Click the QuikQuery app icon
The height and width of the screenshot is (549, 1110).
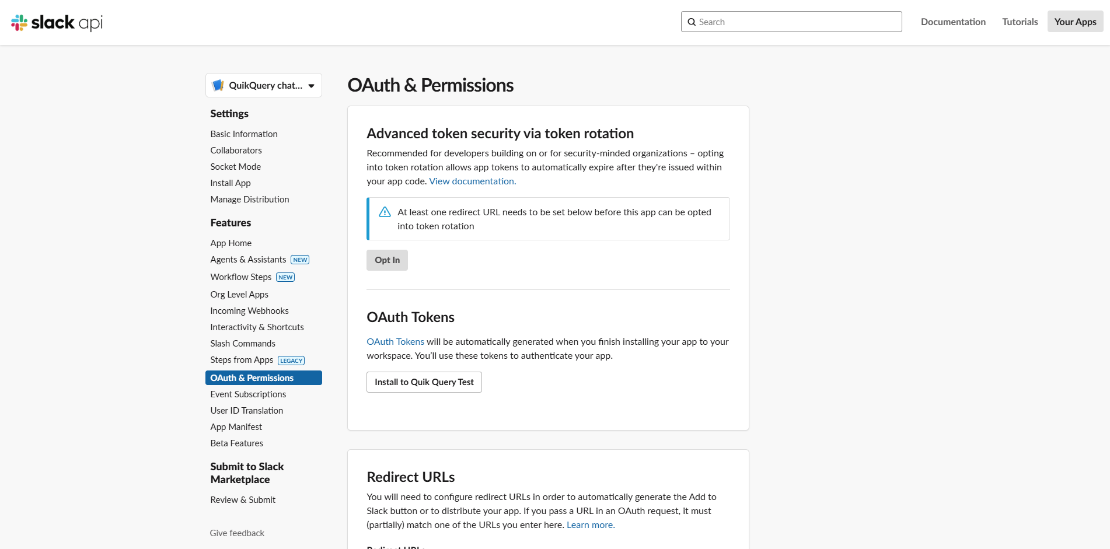pos(218,85)
